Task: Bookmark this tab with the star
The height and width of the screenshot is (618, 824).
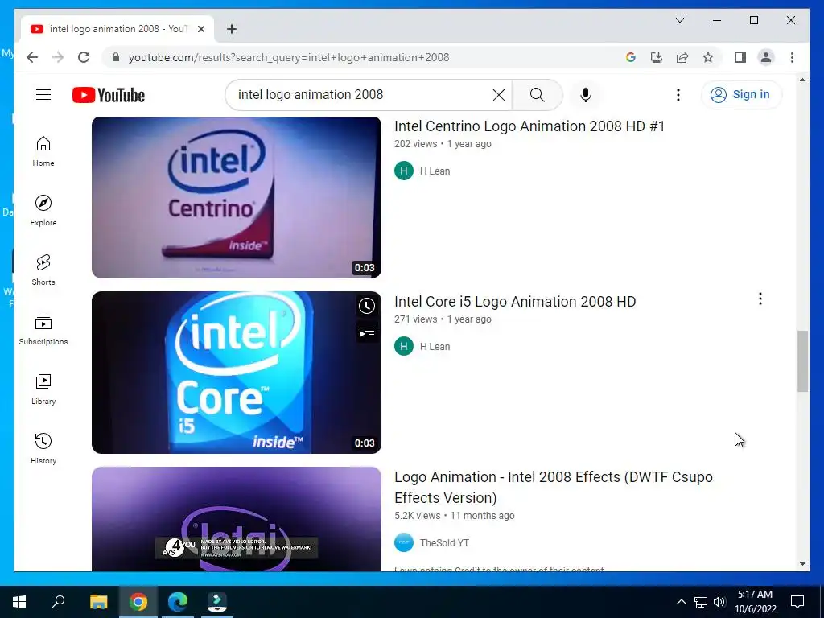Action: point(708,57)
